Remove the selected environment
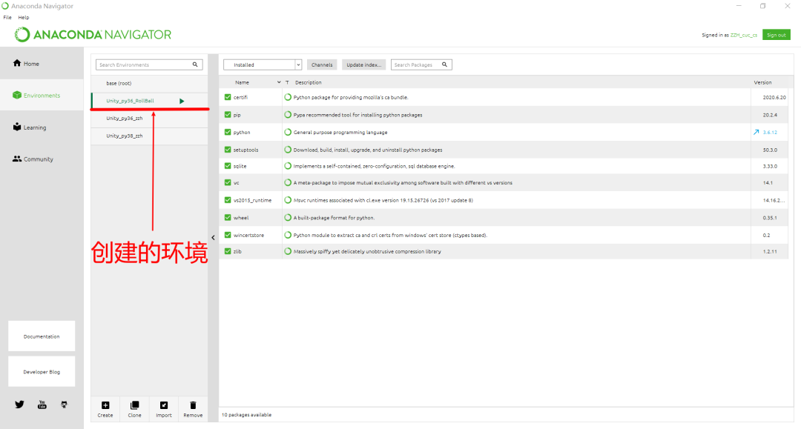801x429 pixels. [193, 409]
